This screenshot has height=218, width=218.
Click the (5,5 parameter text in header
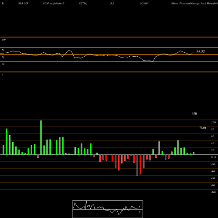[112, 3]
